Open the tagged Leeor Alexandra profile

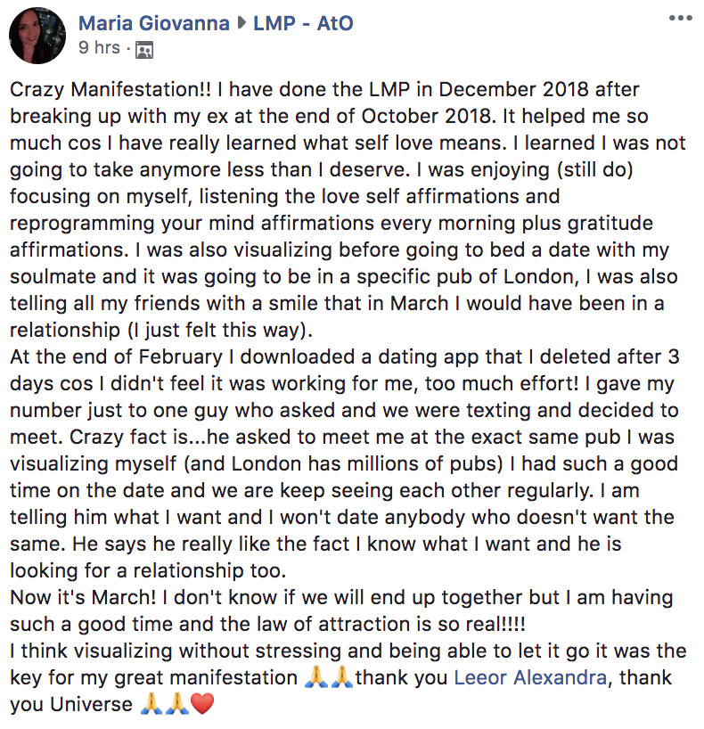click(x=530, y=678)
